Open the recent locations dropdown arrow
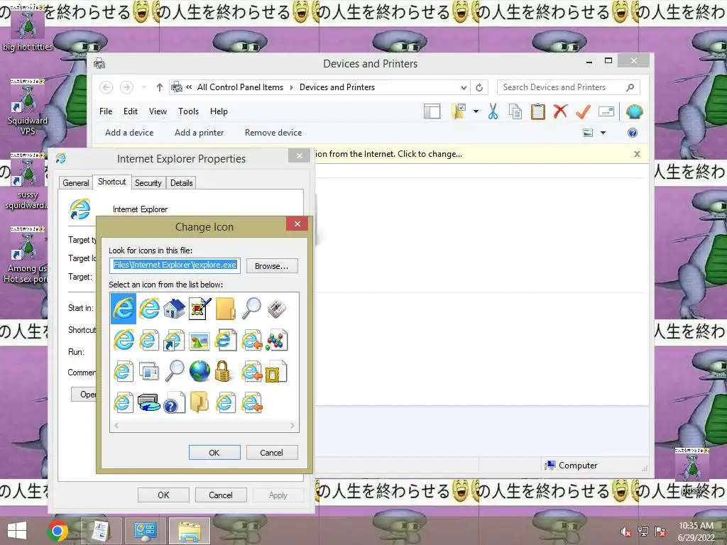The image size is (727, 545). 143,87
